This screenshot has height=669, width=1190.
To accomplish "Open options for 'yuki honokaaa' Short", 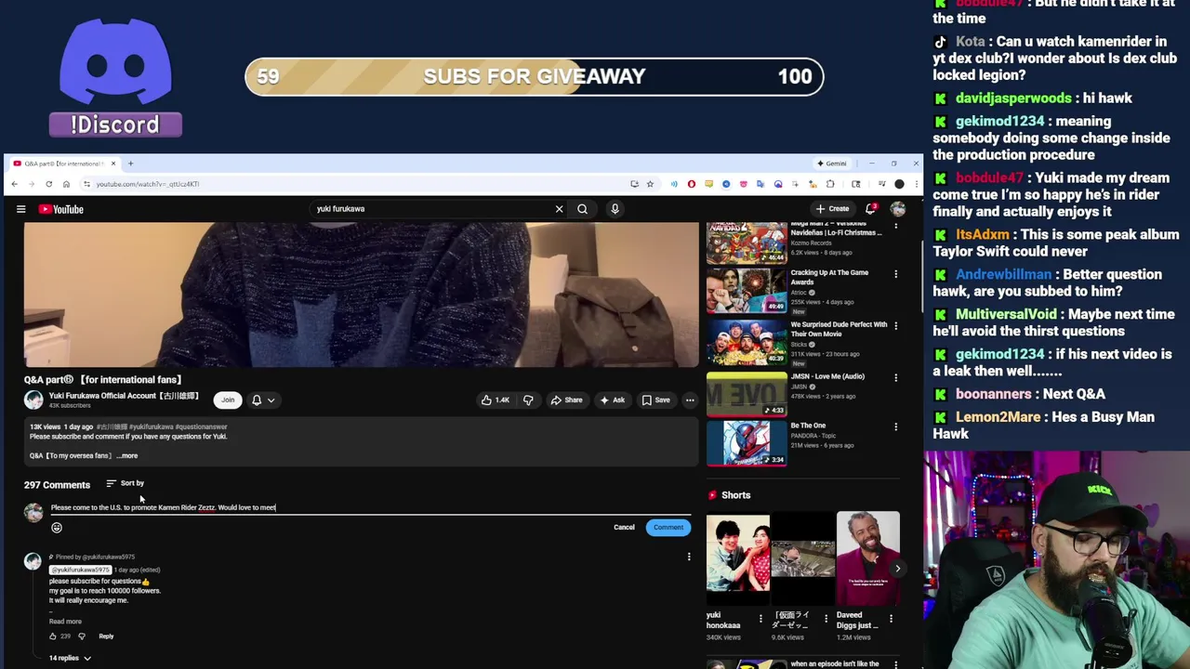I will point(760,619).
